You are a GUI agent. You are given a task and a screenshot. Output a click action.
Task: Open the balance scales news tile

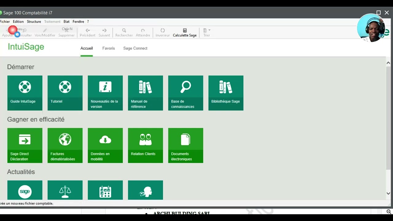pyautogui.click(x=65, y=190)
